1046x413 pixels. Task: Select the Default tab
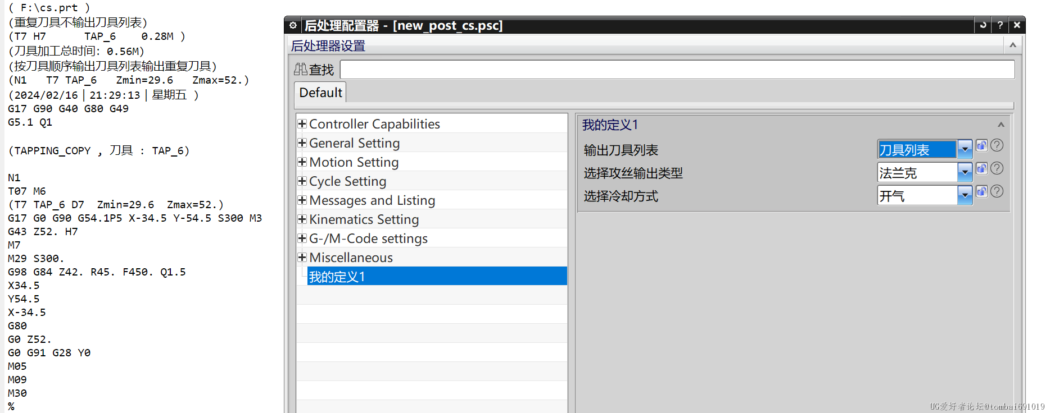point(320,93)
